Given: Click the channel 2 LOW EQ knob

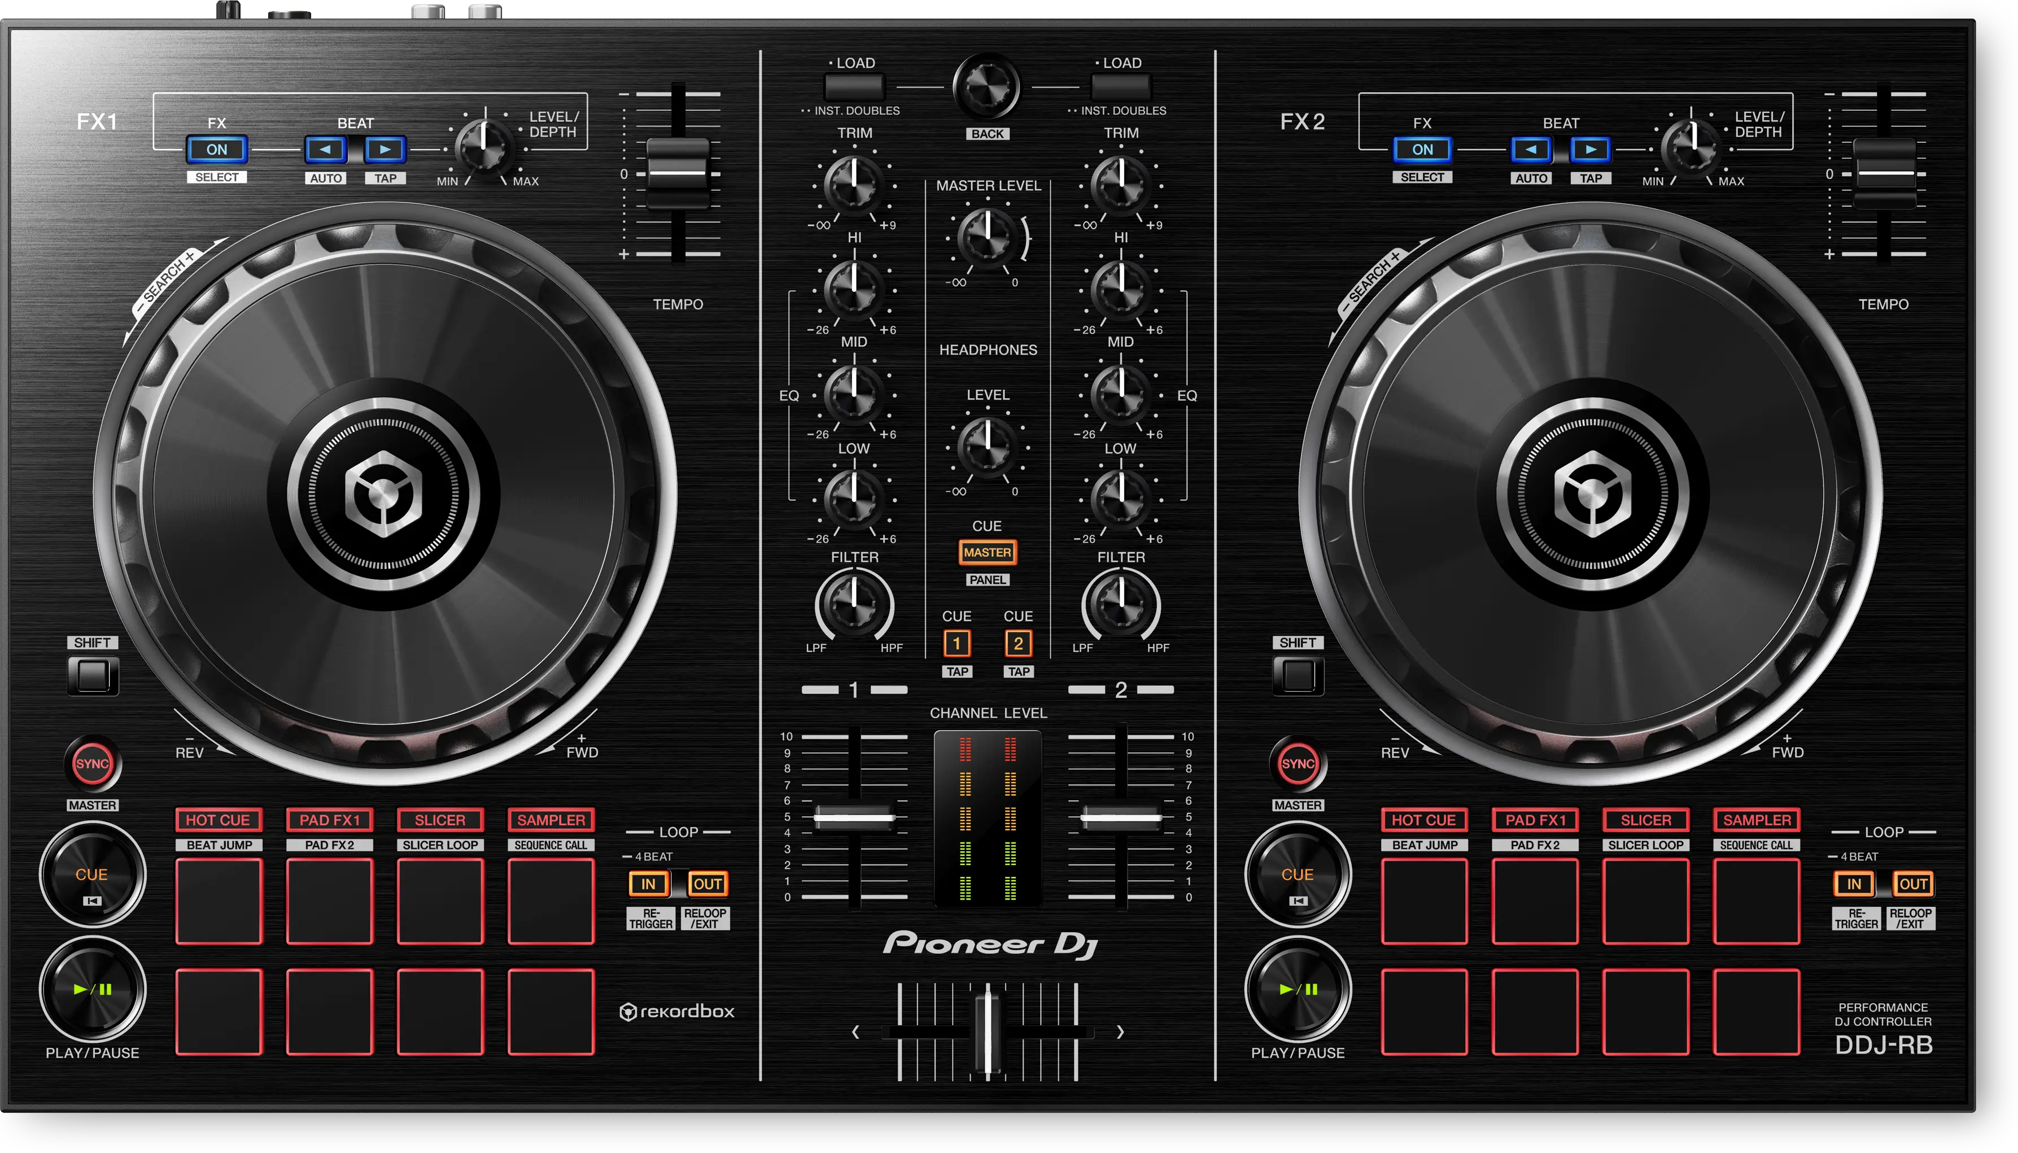Looking at the screenshot, I should [1120, 499].
